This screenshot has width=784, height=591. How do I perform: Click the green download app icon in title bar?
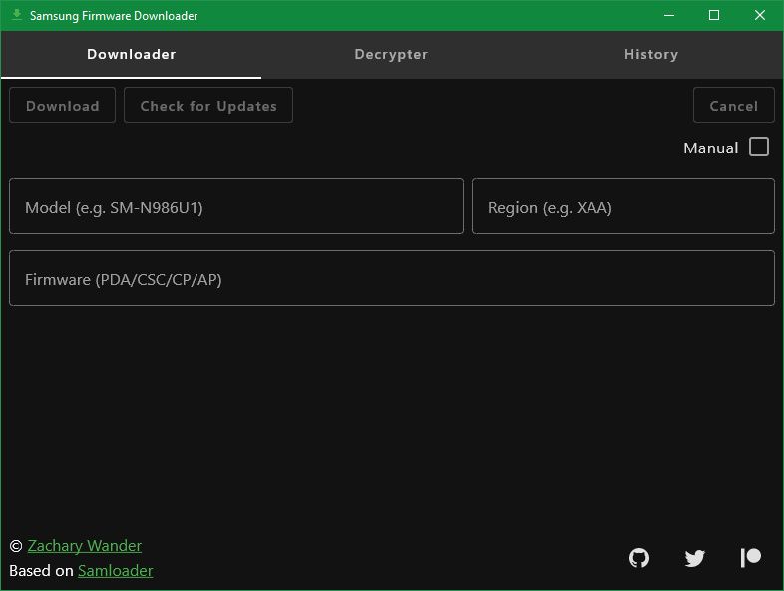(16, 15)
